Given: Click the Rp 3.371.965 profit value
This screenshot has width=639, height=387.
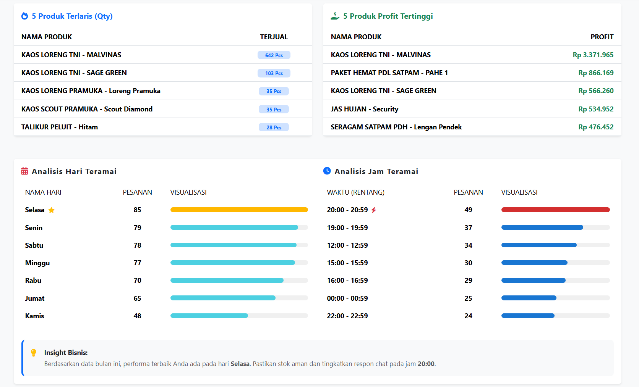Looking at the screenshot, I should point(593,55).
